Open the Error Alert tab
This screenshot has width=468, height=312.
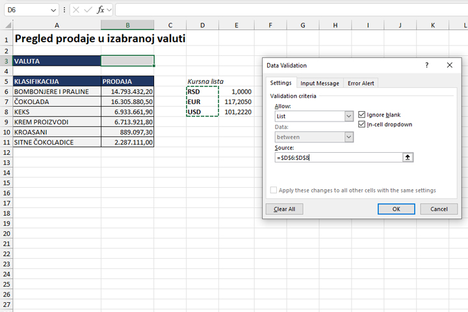pos(361,83)
